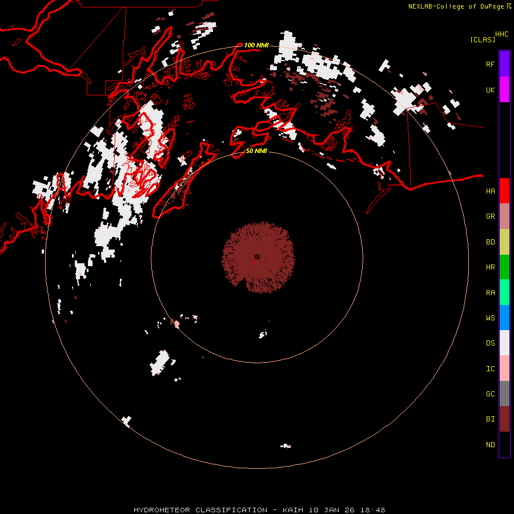The image size is (514, 514).
Task: Click the ND black legend swatch
Action: (504, 444)
